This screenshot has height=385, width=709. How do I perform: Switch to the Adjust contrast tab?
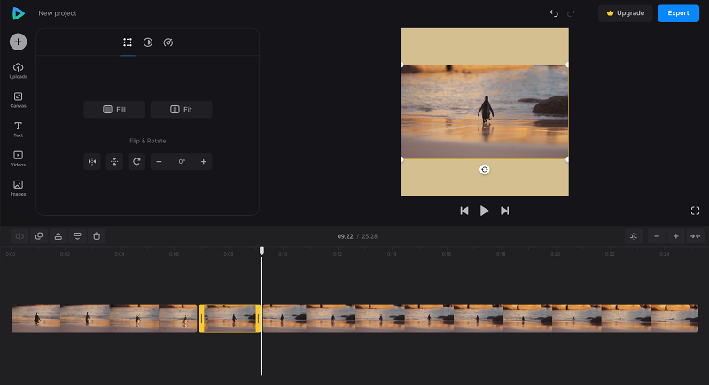point(148,42)
